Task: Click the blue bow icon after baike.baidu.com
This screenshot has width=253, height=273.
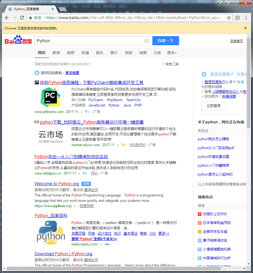Action: tap(107, 244)
